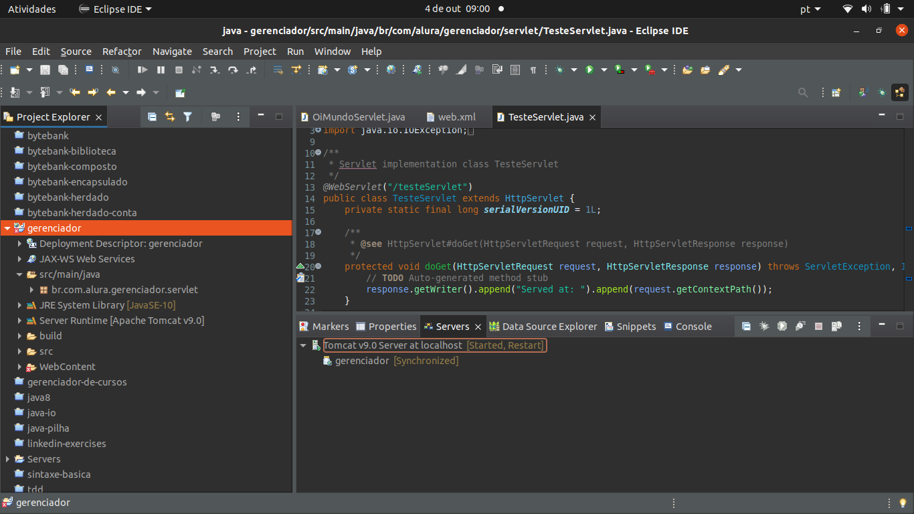Viewport: 914px width, 514px height.
Task: Click Show Whitespace Characters paragraph icon
Action: (533, 70)
